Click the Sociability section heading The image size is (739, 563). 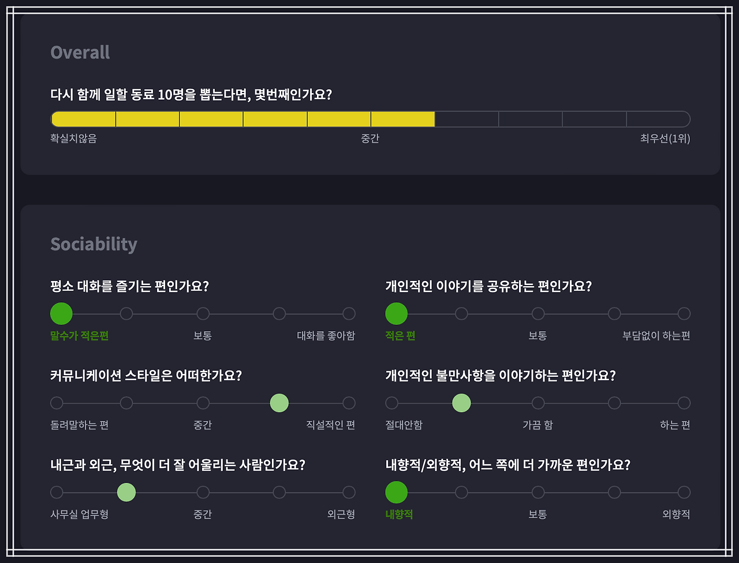point(94,244)
